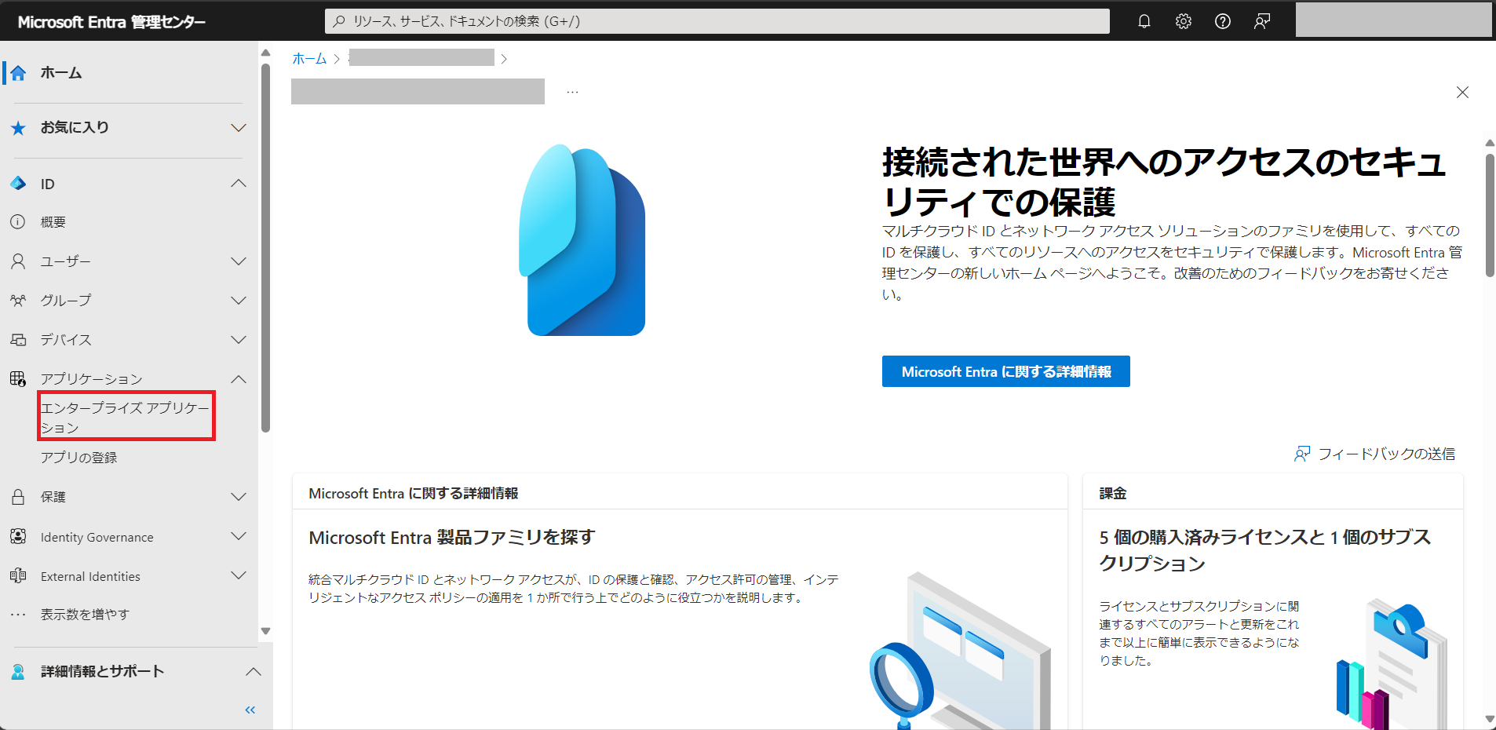Open the 5 個の購入済みライセンス card heading
Image resolution: width=1496 pixels, height=730 pixels.
coord(1265,550)
